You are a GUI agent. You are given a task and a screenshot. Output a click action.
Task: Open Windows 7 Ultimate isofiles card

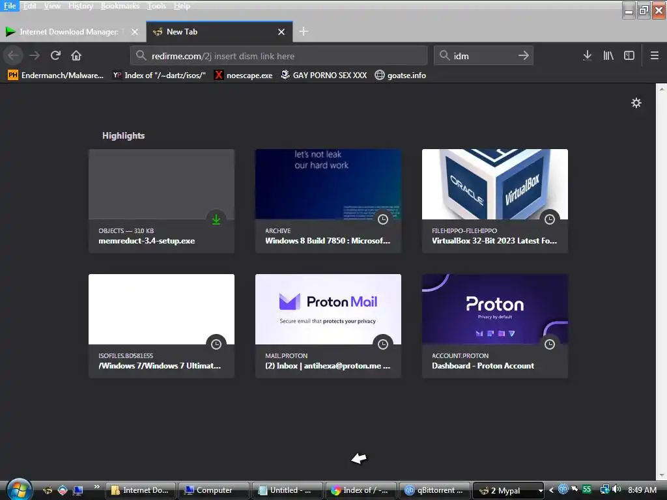coord(162,326)
